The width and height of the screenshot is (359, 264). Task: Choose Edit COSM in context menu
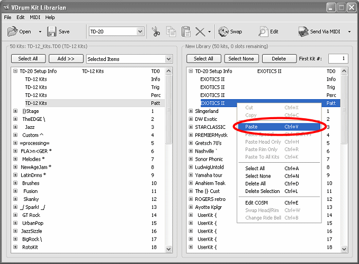[x=257, y=203]
